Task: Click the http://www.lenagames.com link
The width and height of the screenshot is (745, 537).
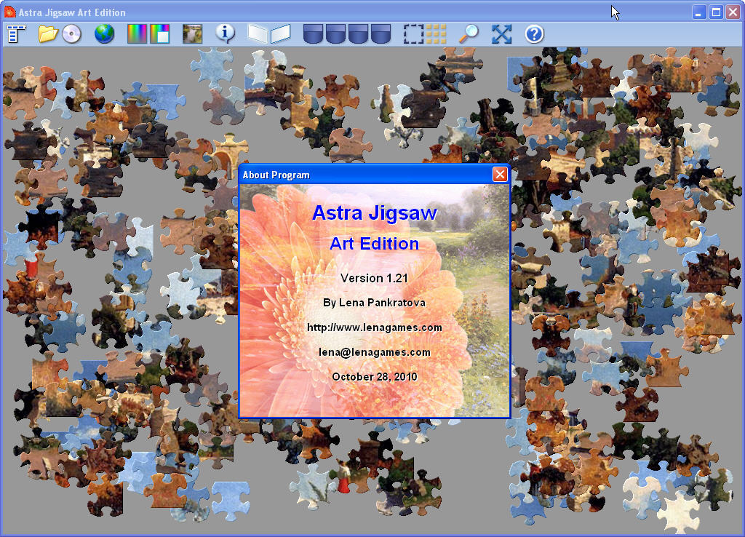Action: pos(375,327)
